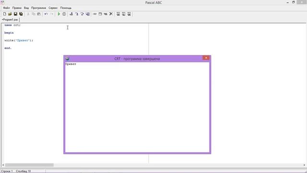The width and height of the screenshot is (307, 173).
Task: Click the left scroll arrow
Action: pyautogui.click(x=3, y=165)
